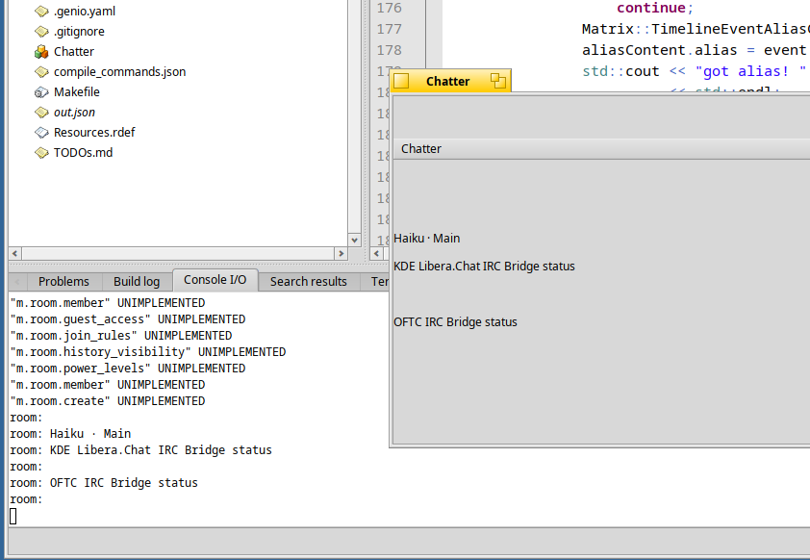810x560 pixels.
Task: Click editor horizontal scrollbar left arrow
Action: (376, 254)
